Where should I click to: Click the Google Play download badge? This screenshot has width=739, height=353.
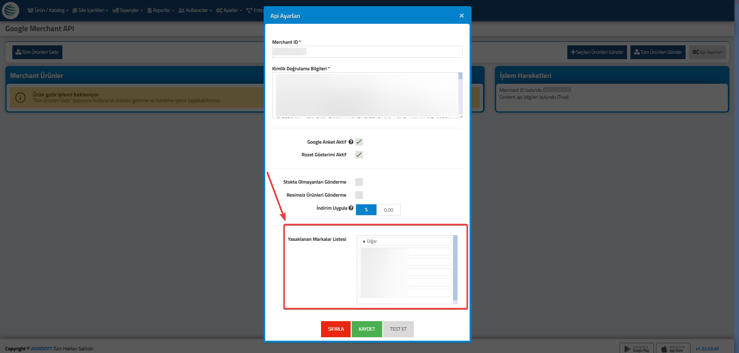(x=636, y=348)
